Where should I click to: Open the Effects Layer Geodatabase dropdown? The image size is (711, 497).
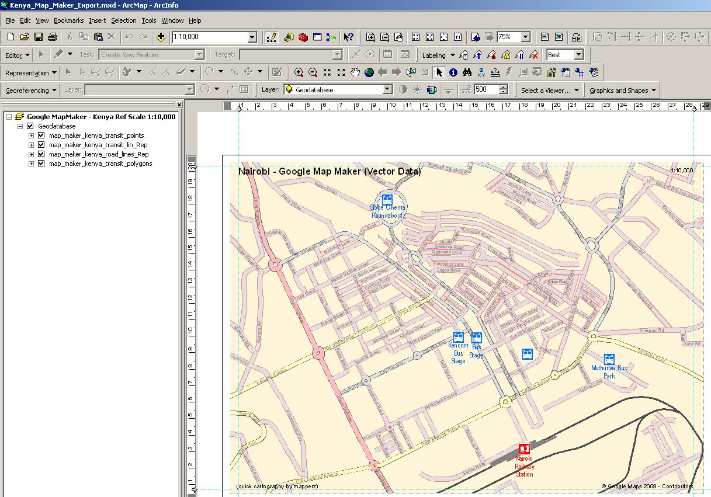pos(387,90)
